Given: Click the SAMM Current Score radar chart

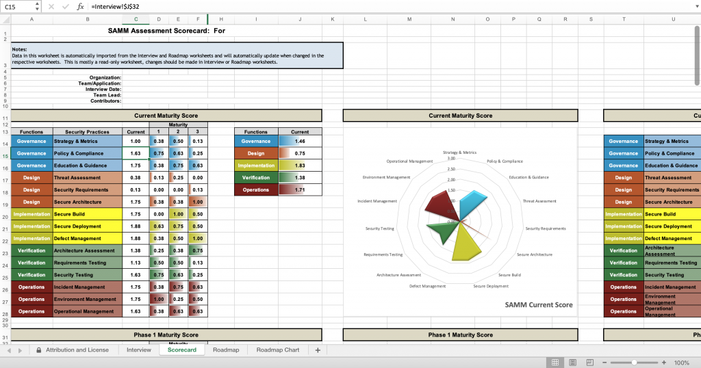Looking at the screenshot, I should tap(460, 220).
